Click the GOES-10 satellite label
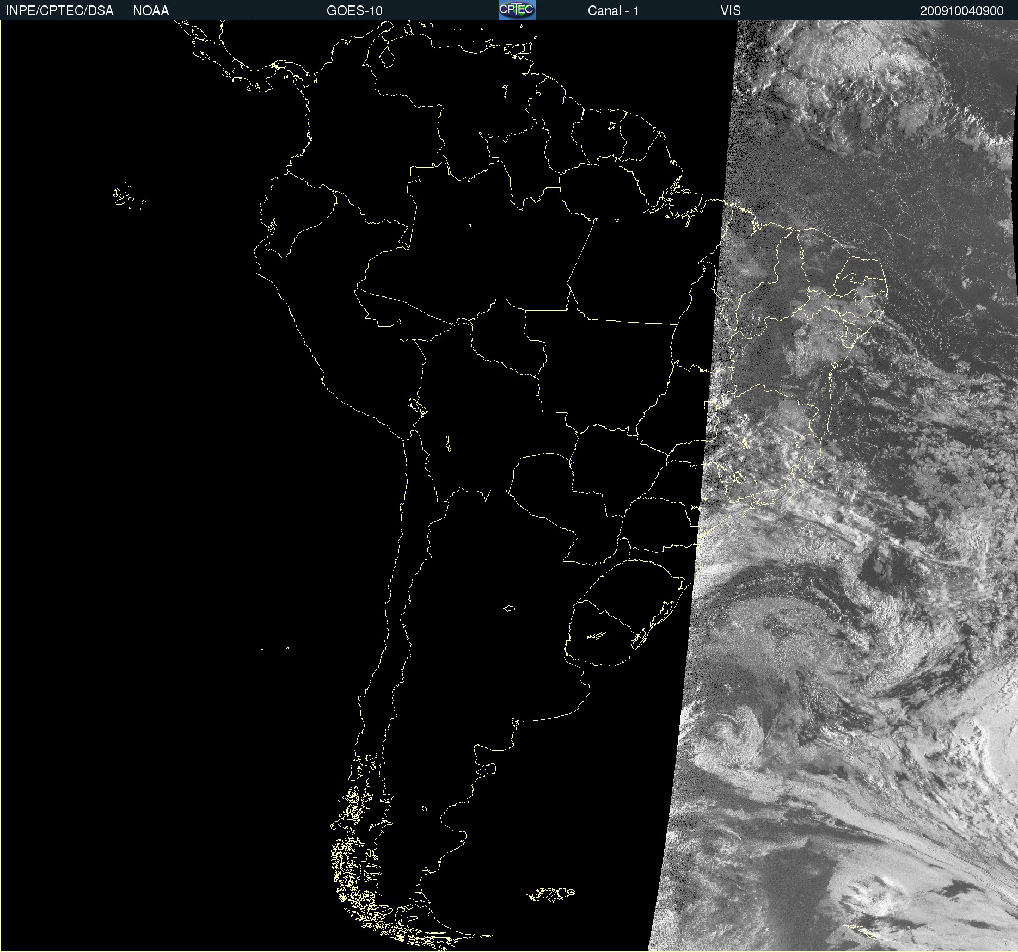The width and height of the screenshot is (1018, 952). [354, 11]
